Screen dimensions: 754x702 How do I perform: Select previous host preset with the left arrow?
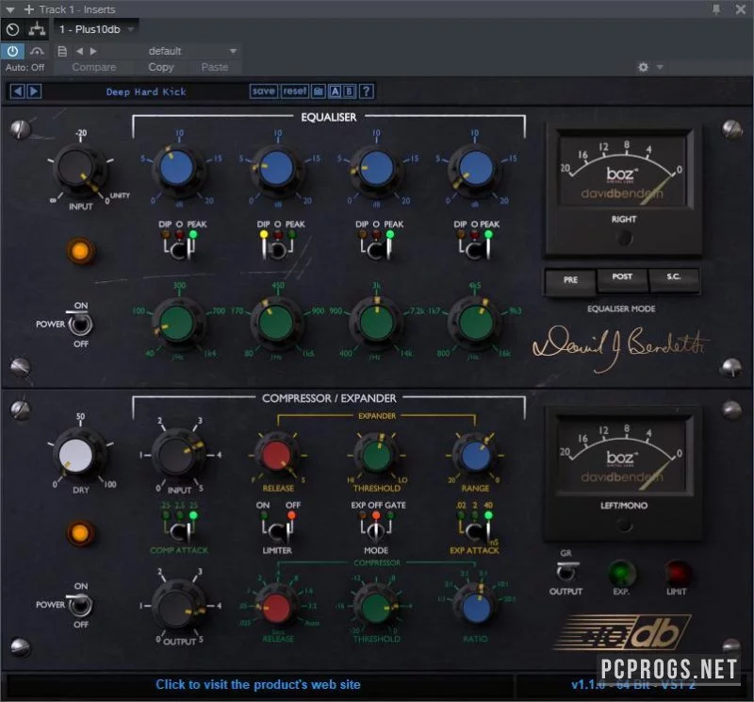(x=79, y=51)
